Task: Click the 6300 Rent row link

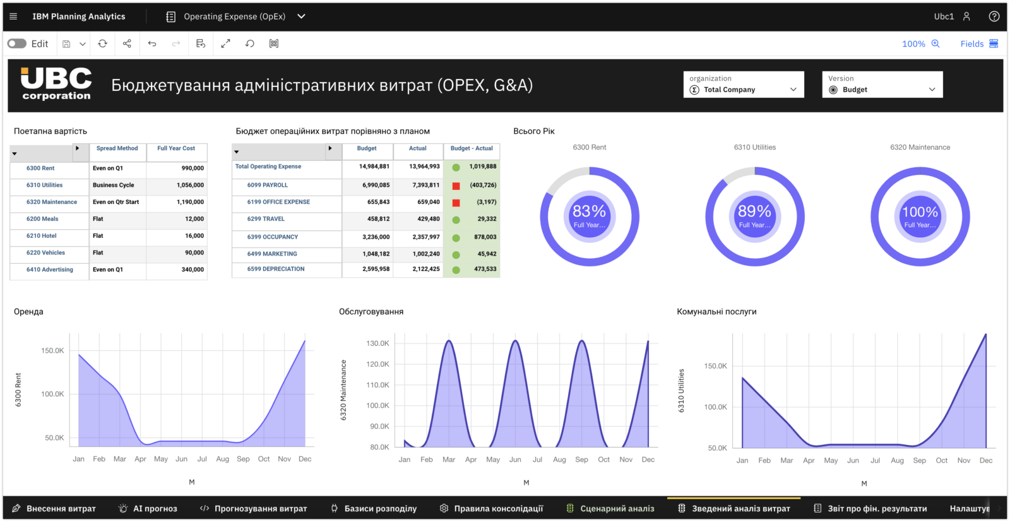Action: click(x=40, y=169)
